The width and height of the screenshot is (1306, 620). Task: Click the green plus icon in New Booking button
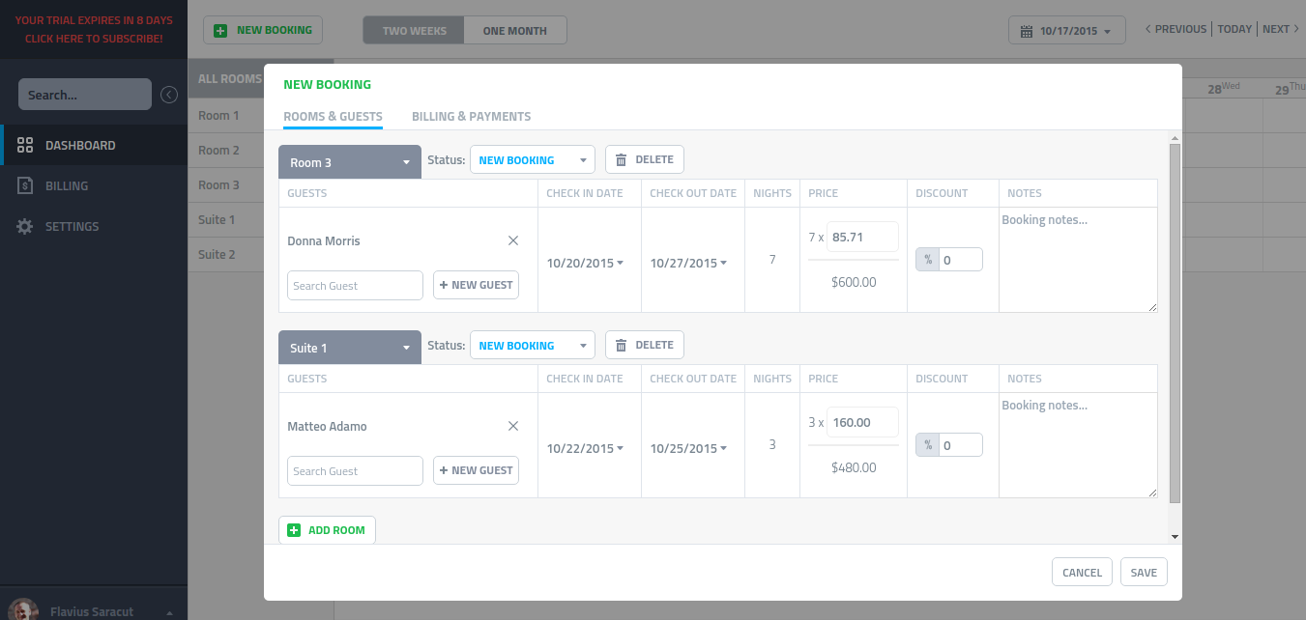[x=220, y=30]
